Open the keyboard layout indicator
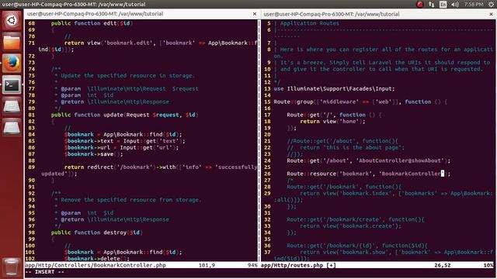 point(443,5)
